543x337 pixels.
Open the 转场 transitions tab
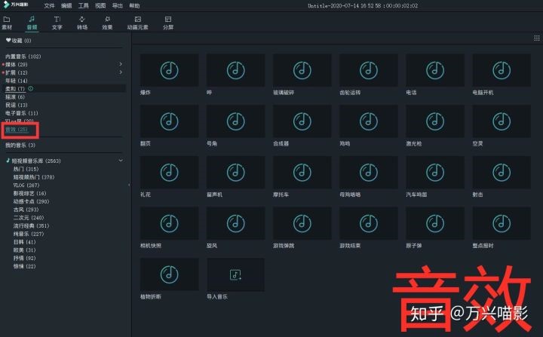[x=82, y=23]
